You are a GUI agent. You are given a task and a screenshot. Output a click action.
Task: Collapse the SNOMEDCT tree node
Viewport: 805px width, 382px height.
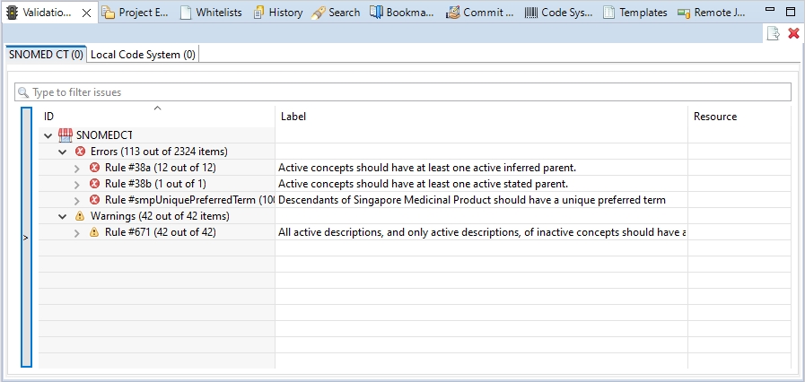click(47, 135)
